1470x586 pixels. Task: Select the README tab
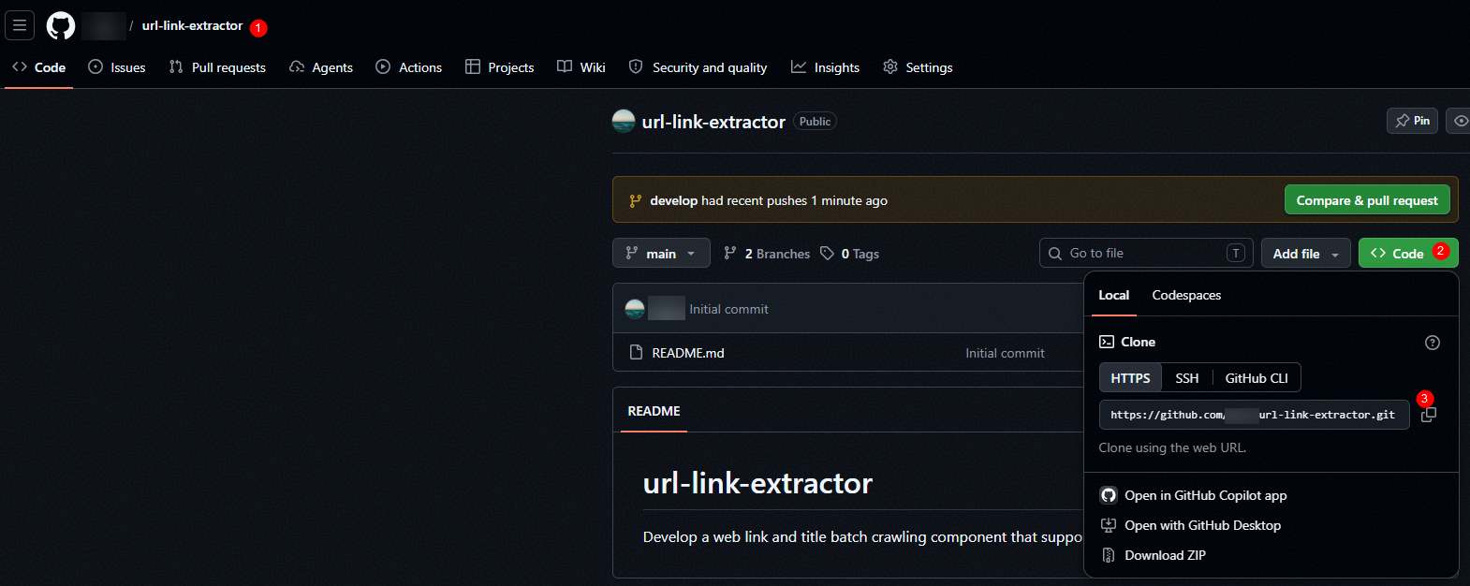coord(654,411)
